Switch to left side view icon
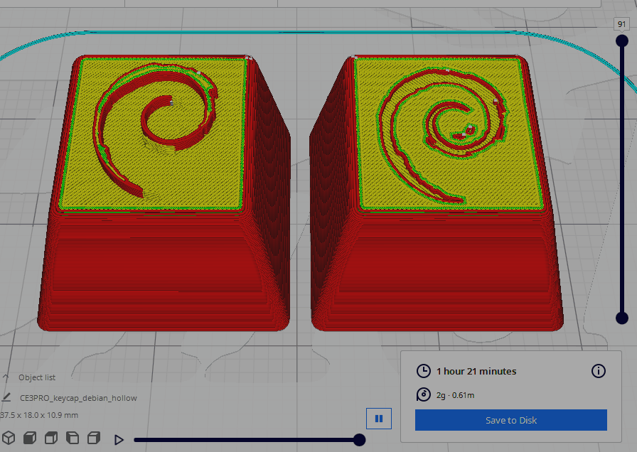The width and height of the screenshot is (637, 452). 73,438
